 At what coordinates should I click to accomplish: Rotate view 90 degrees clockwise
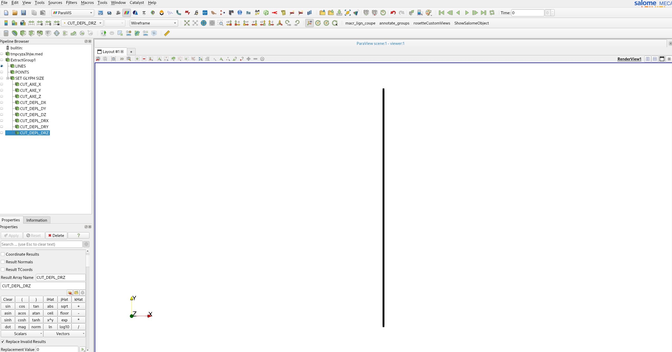pyautogui.click(x=288, y=23)
